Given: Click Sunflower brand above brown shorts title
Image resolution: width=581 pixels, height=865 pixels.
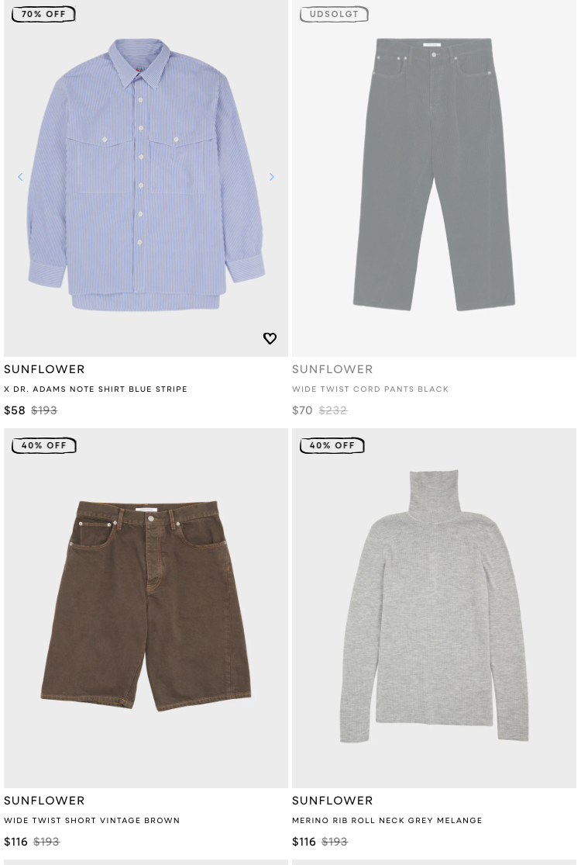Looking at the screenshot, I should tap(45, 801).
